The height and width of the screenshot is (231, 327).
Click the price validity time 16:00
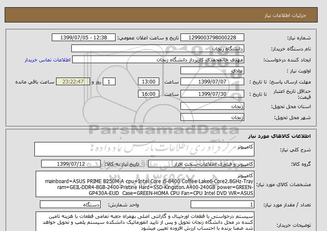pos(149,94)
